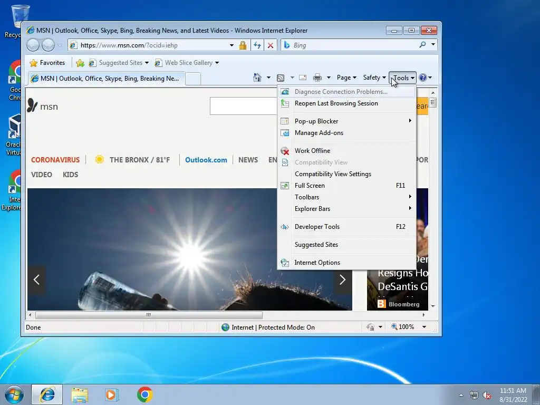This screenshot has height=405, width=540.
Task: Open Compatibility View Settings
Action: pyautogui.click(x=347, y=174)
